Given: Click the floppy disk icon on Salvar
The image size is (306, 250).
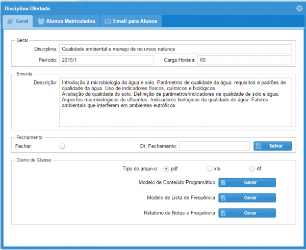Looking at the screenshot, I should point(258,146).
